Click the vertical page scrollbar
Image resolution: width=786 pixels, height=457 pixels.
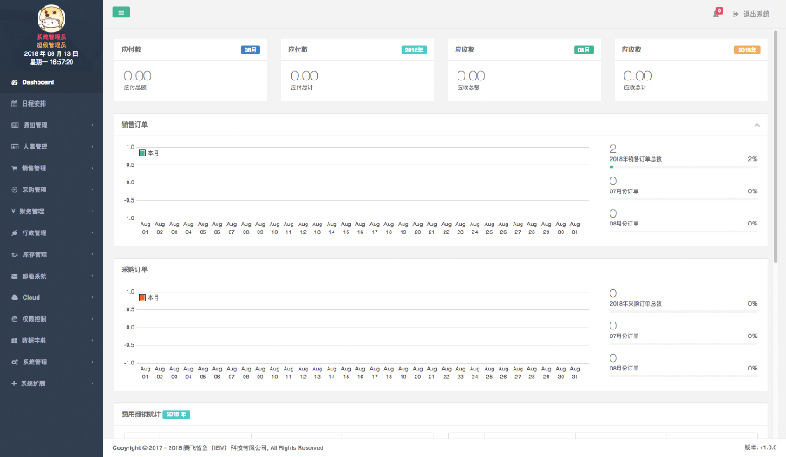[x=776, y=149]
